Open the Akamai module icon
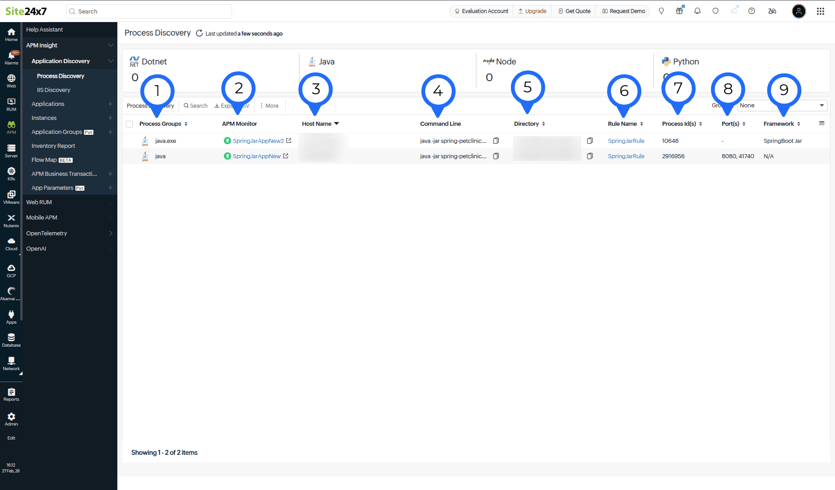 coord(11,293)
